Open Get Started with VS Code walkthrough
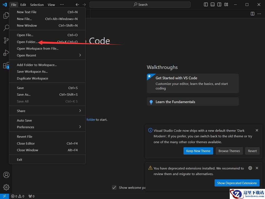Screen dimensions: 265x199 click(x=193, y=83)
